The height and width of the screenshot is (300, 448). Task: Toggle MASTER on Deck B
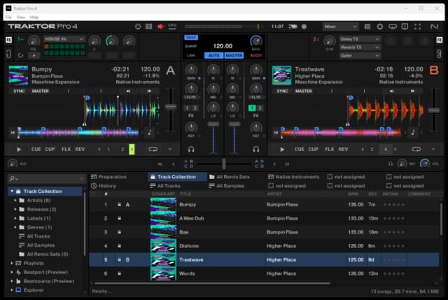[303, 91]
